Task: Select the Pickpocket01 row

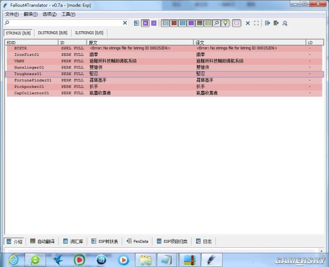Action: click(164, 87)
